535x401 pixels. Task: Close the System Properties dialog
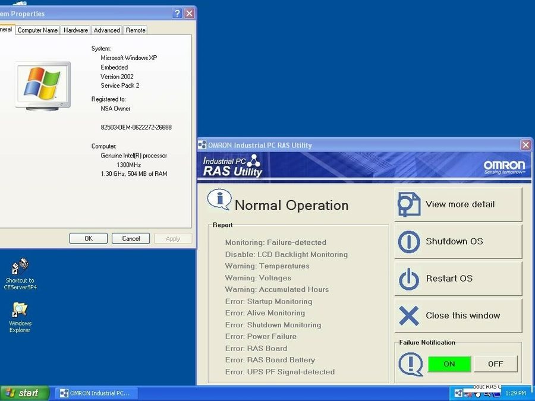click(x=190, y=13)
